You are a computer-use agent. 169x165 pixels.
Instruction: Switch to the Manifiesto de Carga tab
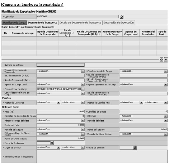click(x=14, y=23)
